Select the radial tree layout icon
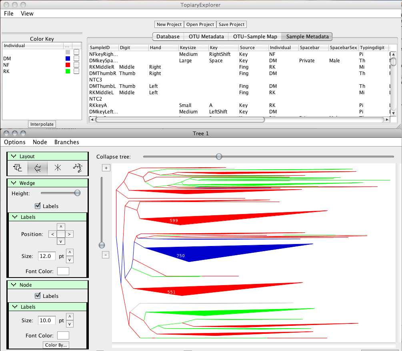This screenshot has height=351, width=402. point(58,168)
